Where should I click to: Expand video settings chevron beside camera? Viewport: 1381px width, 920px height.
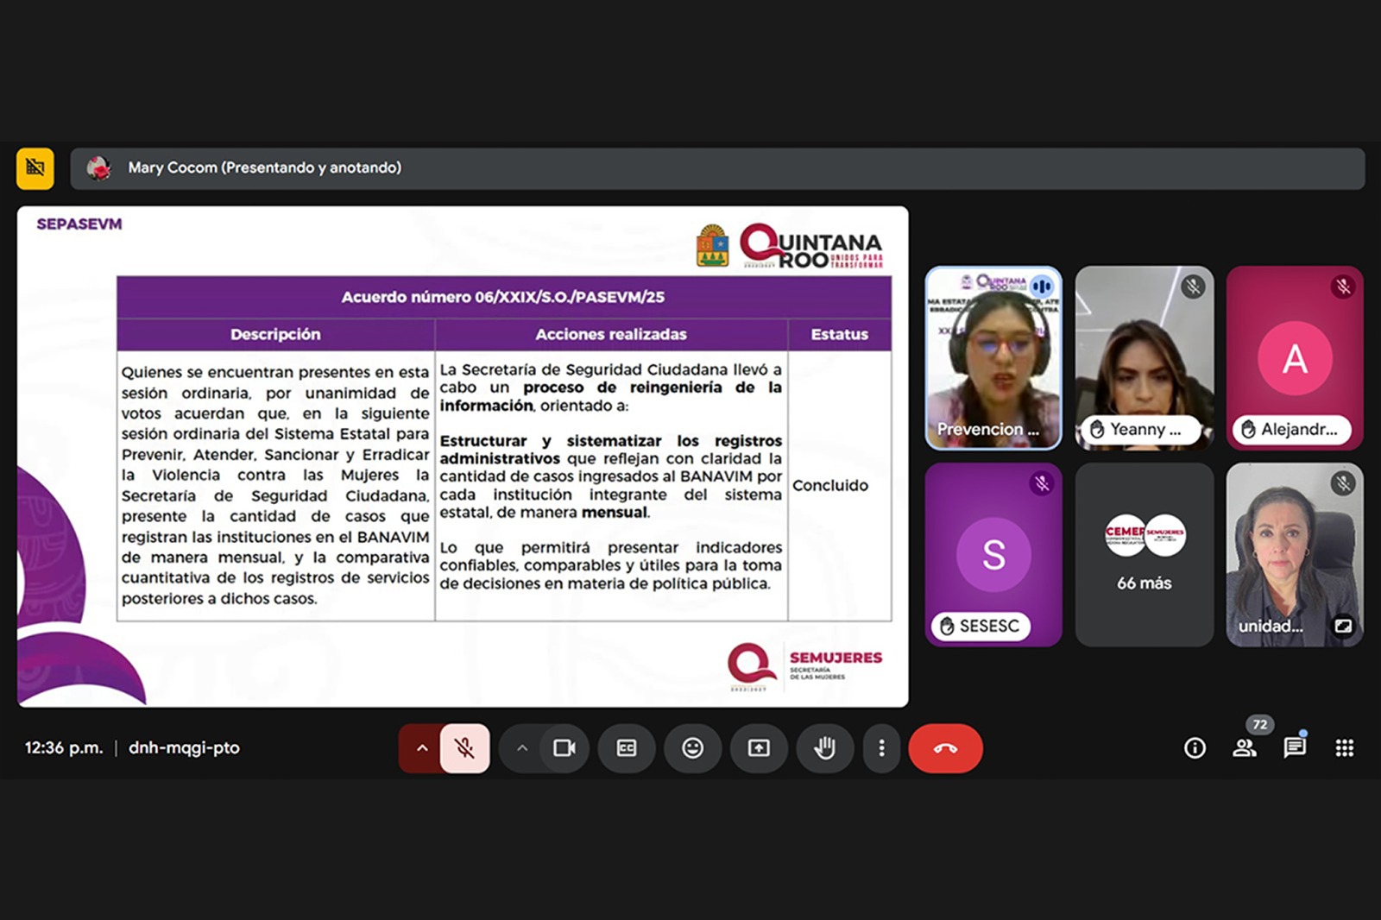(522, 748)
